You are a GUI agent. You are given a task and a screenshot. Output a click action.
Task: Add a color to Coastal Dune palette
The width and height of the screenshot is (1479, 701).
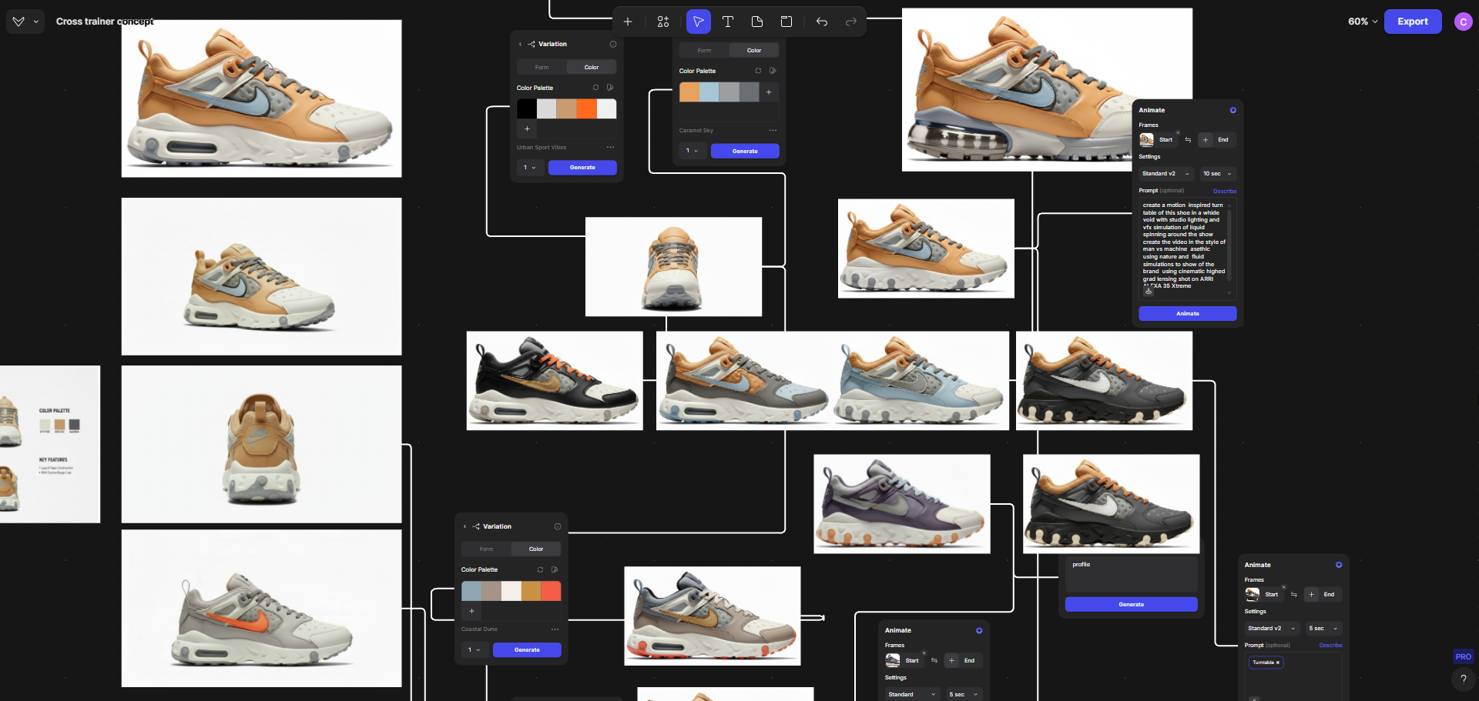(471, 611)
